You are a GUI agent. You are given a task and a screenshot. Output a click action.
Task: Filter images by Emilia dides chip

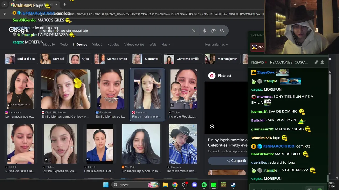click(x=21, y=59)
